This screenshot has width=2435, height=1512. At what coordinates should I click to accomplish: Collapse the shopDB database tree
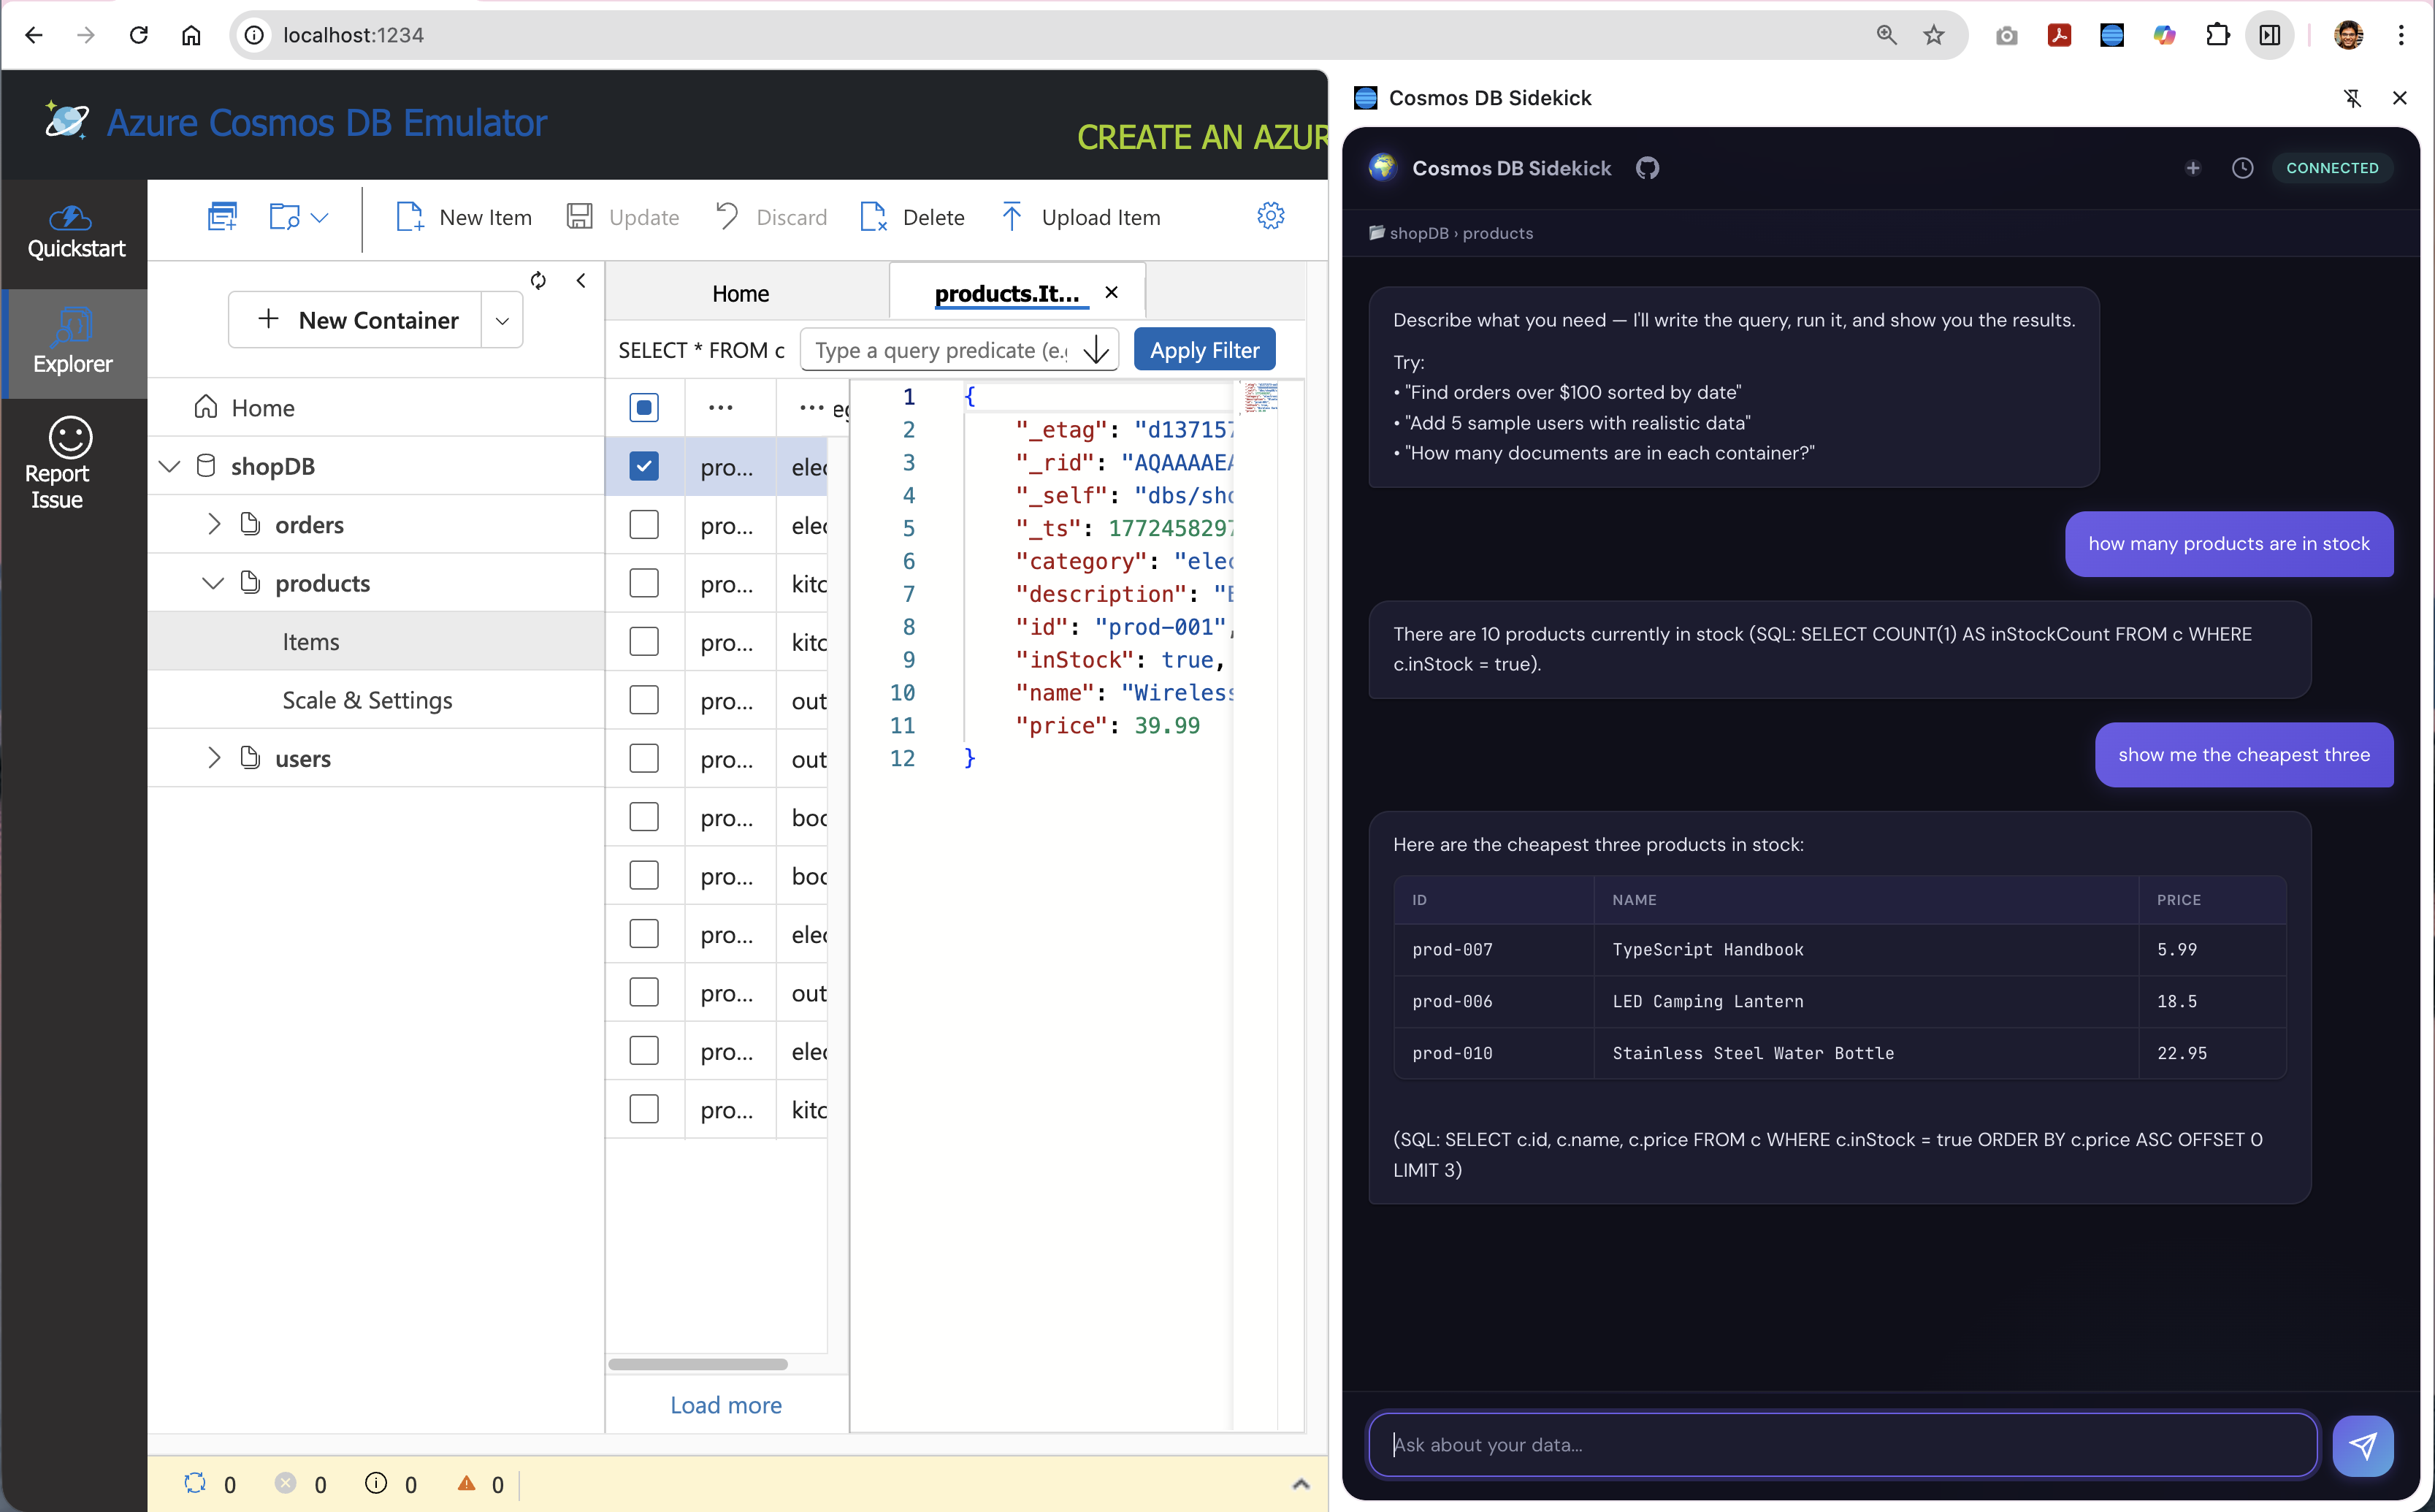pyautogui.click(x=169, y=465)
